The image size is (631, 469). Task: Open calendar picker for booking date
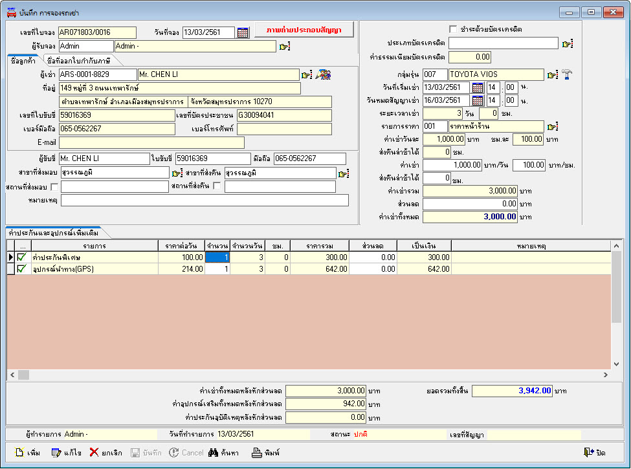pyautogui.click(x=243, y=33)
